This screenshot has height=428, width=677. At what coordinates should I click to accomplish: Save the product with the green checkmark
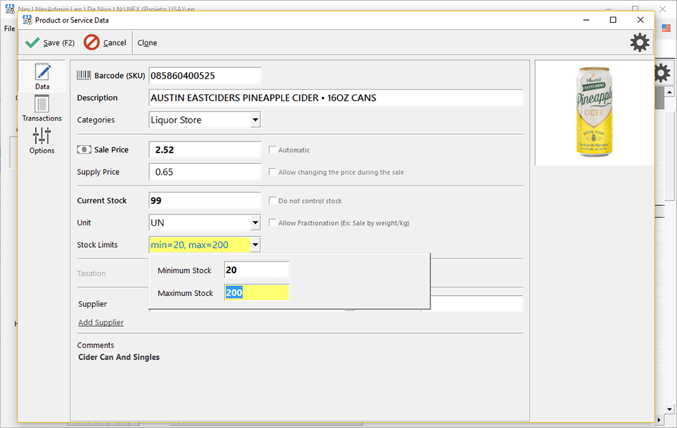tap(50, 43)
